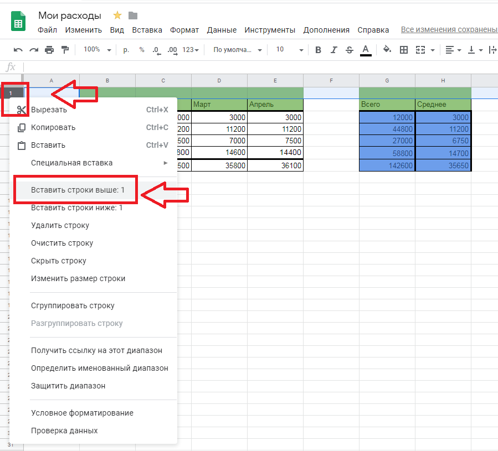The height and width of the screenshot is (451, 498).
Task: Click the Копировать copy icon
Action: pos(22,128)
